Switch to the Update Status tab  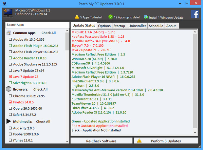(x=84, y=25)
